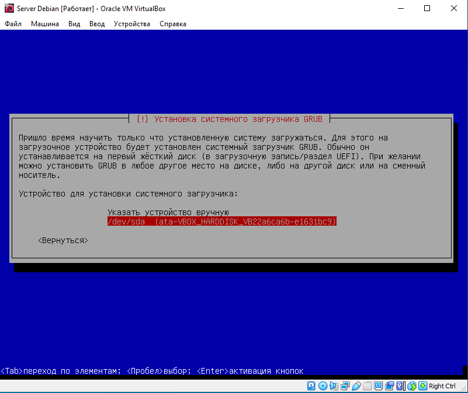Click the display settings status icon
This screenshot has width=468, height=393.
click(378, 386)
